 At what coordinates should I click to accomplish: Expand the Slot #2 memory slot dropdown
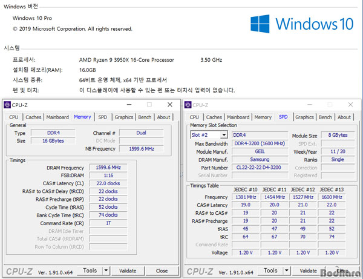coord(224,135)
